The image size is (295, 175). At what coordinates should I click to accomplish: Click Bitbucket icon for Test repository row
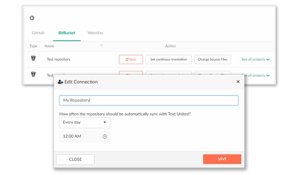click(x=33, y=58)
